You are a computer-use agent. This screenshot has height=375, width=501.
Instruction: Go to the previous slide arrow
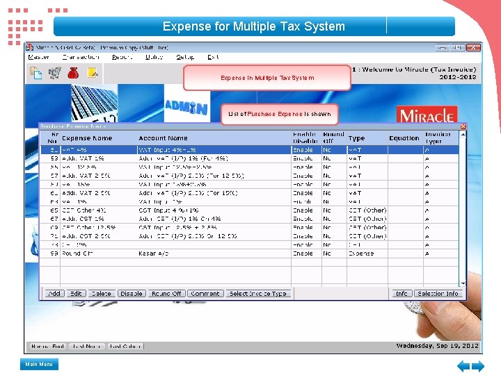[x=463, y=366]
